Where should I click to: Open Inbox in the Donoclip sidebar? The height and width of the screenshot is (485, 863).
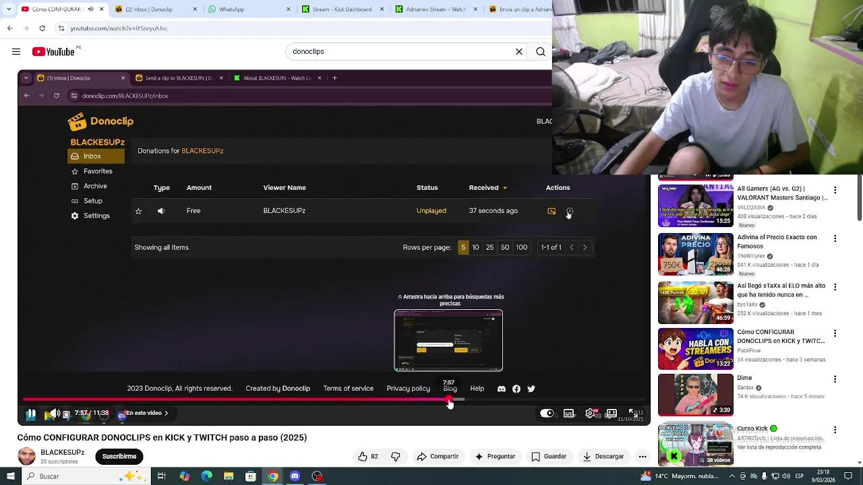[96, 156]
